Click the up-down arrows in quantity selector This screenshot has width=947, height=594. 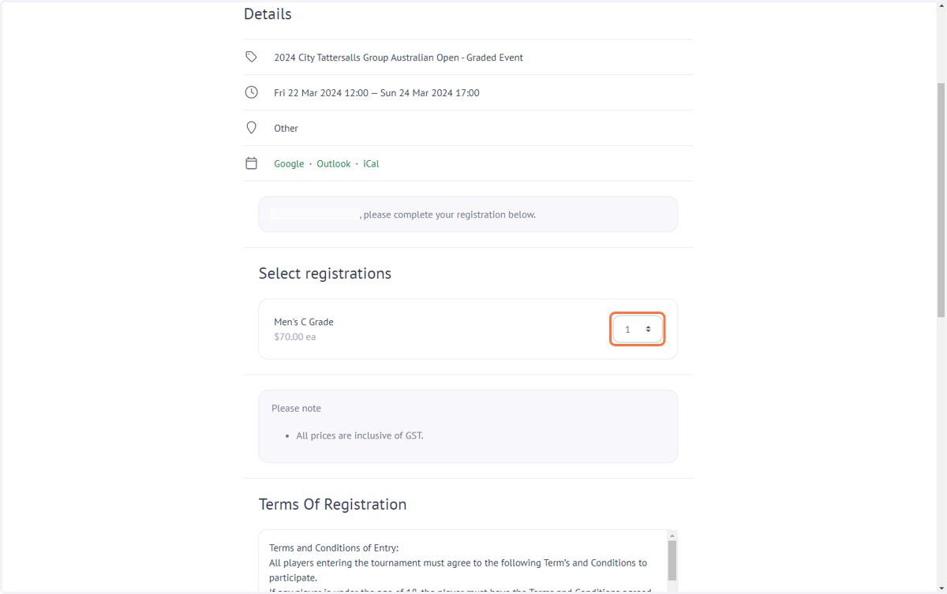(x=648, y=329)
